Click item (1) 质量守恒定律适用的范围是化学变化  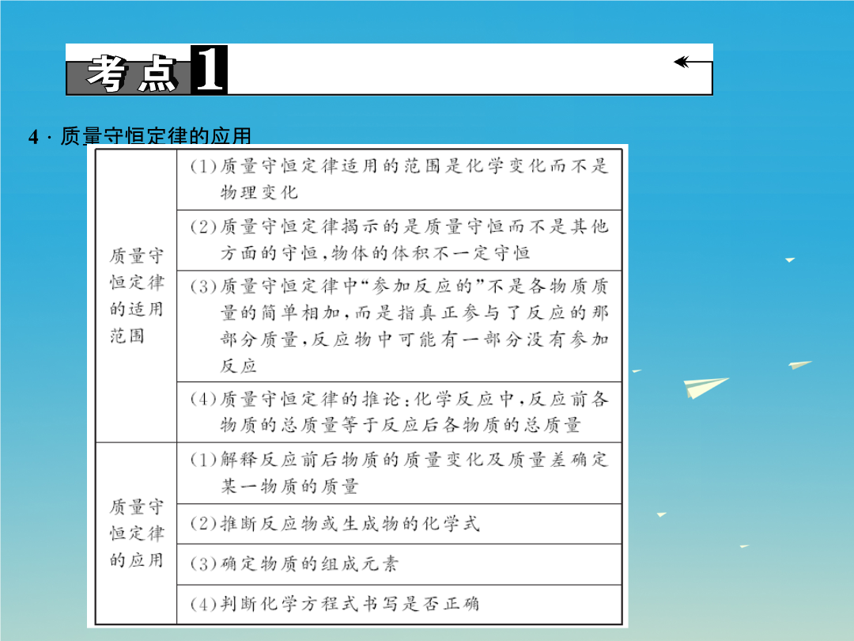399,180
